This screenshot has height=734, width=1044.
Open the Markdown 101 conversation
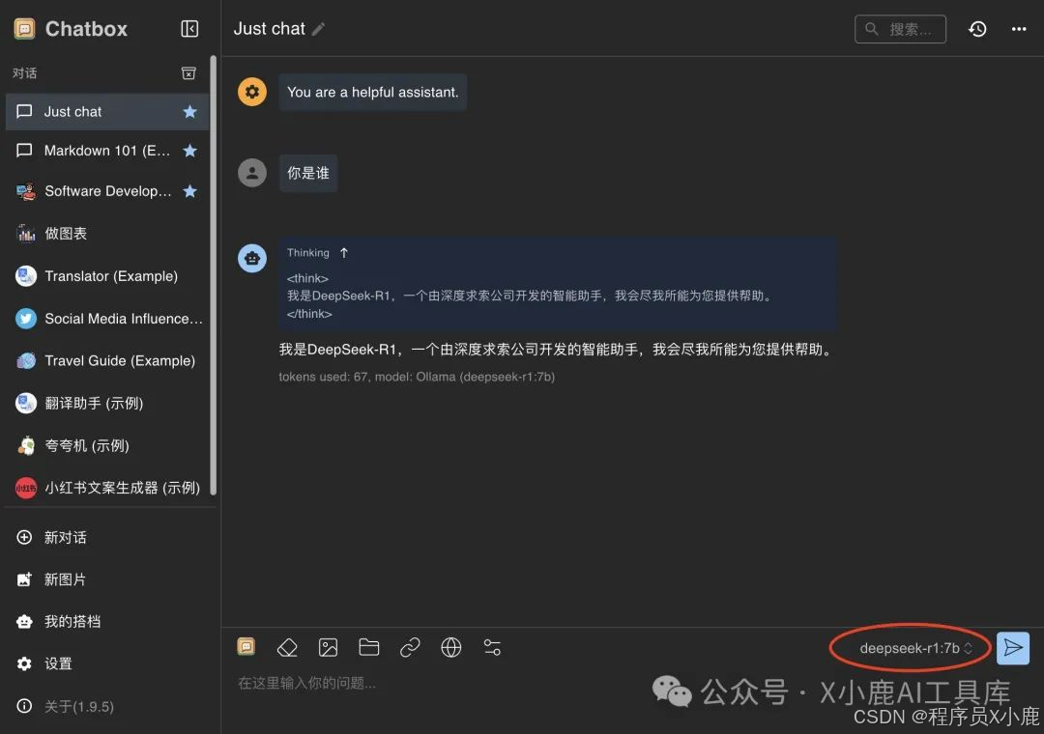point(107,151)
